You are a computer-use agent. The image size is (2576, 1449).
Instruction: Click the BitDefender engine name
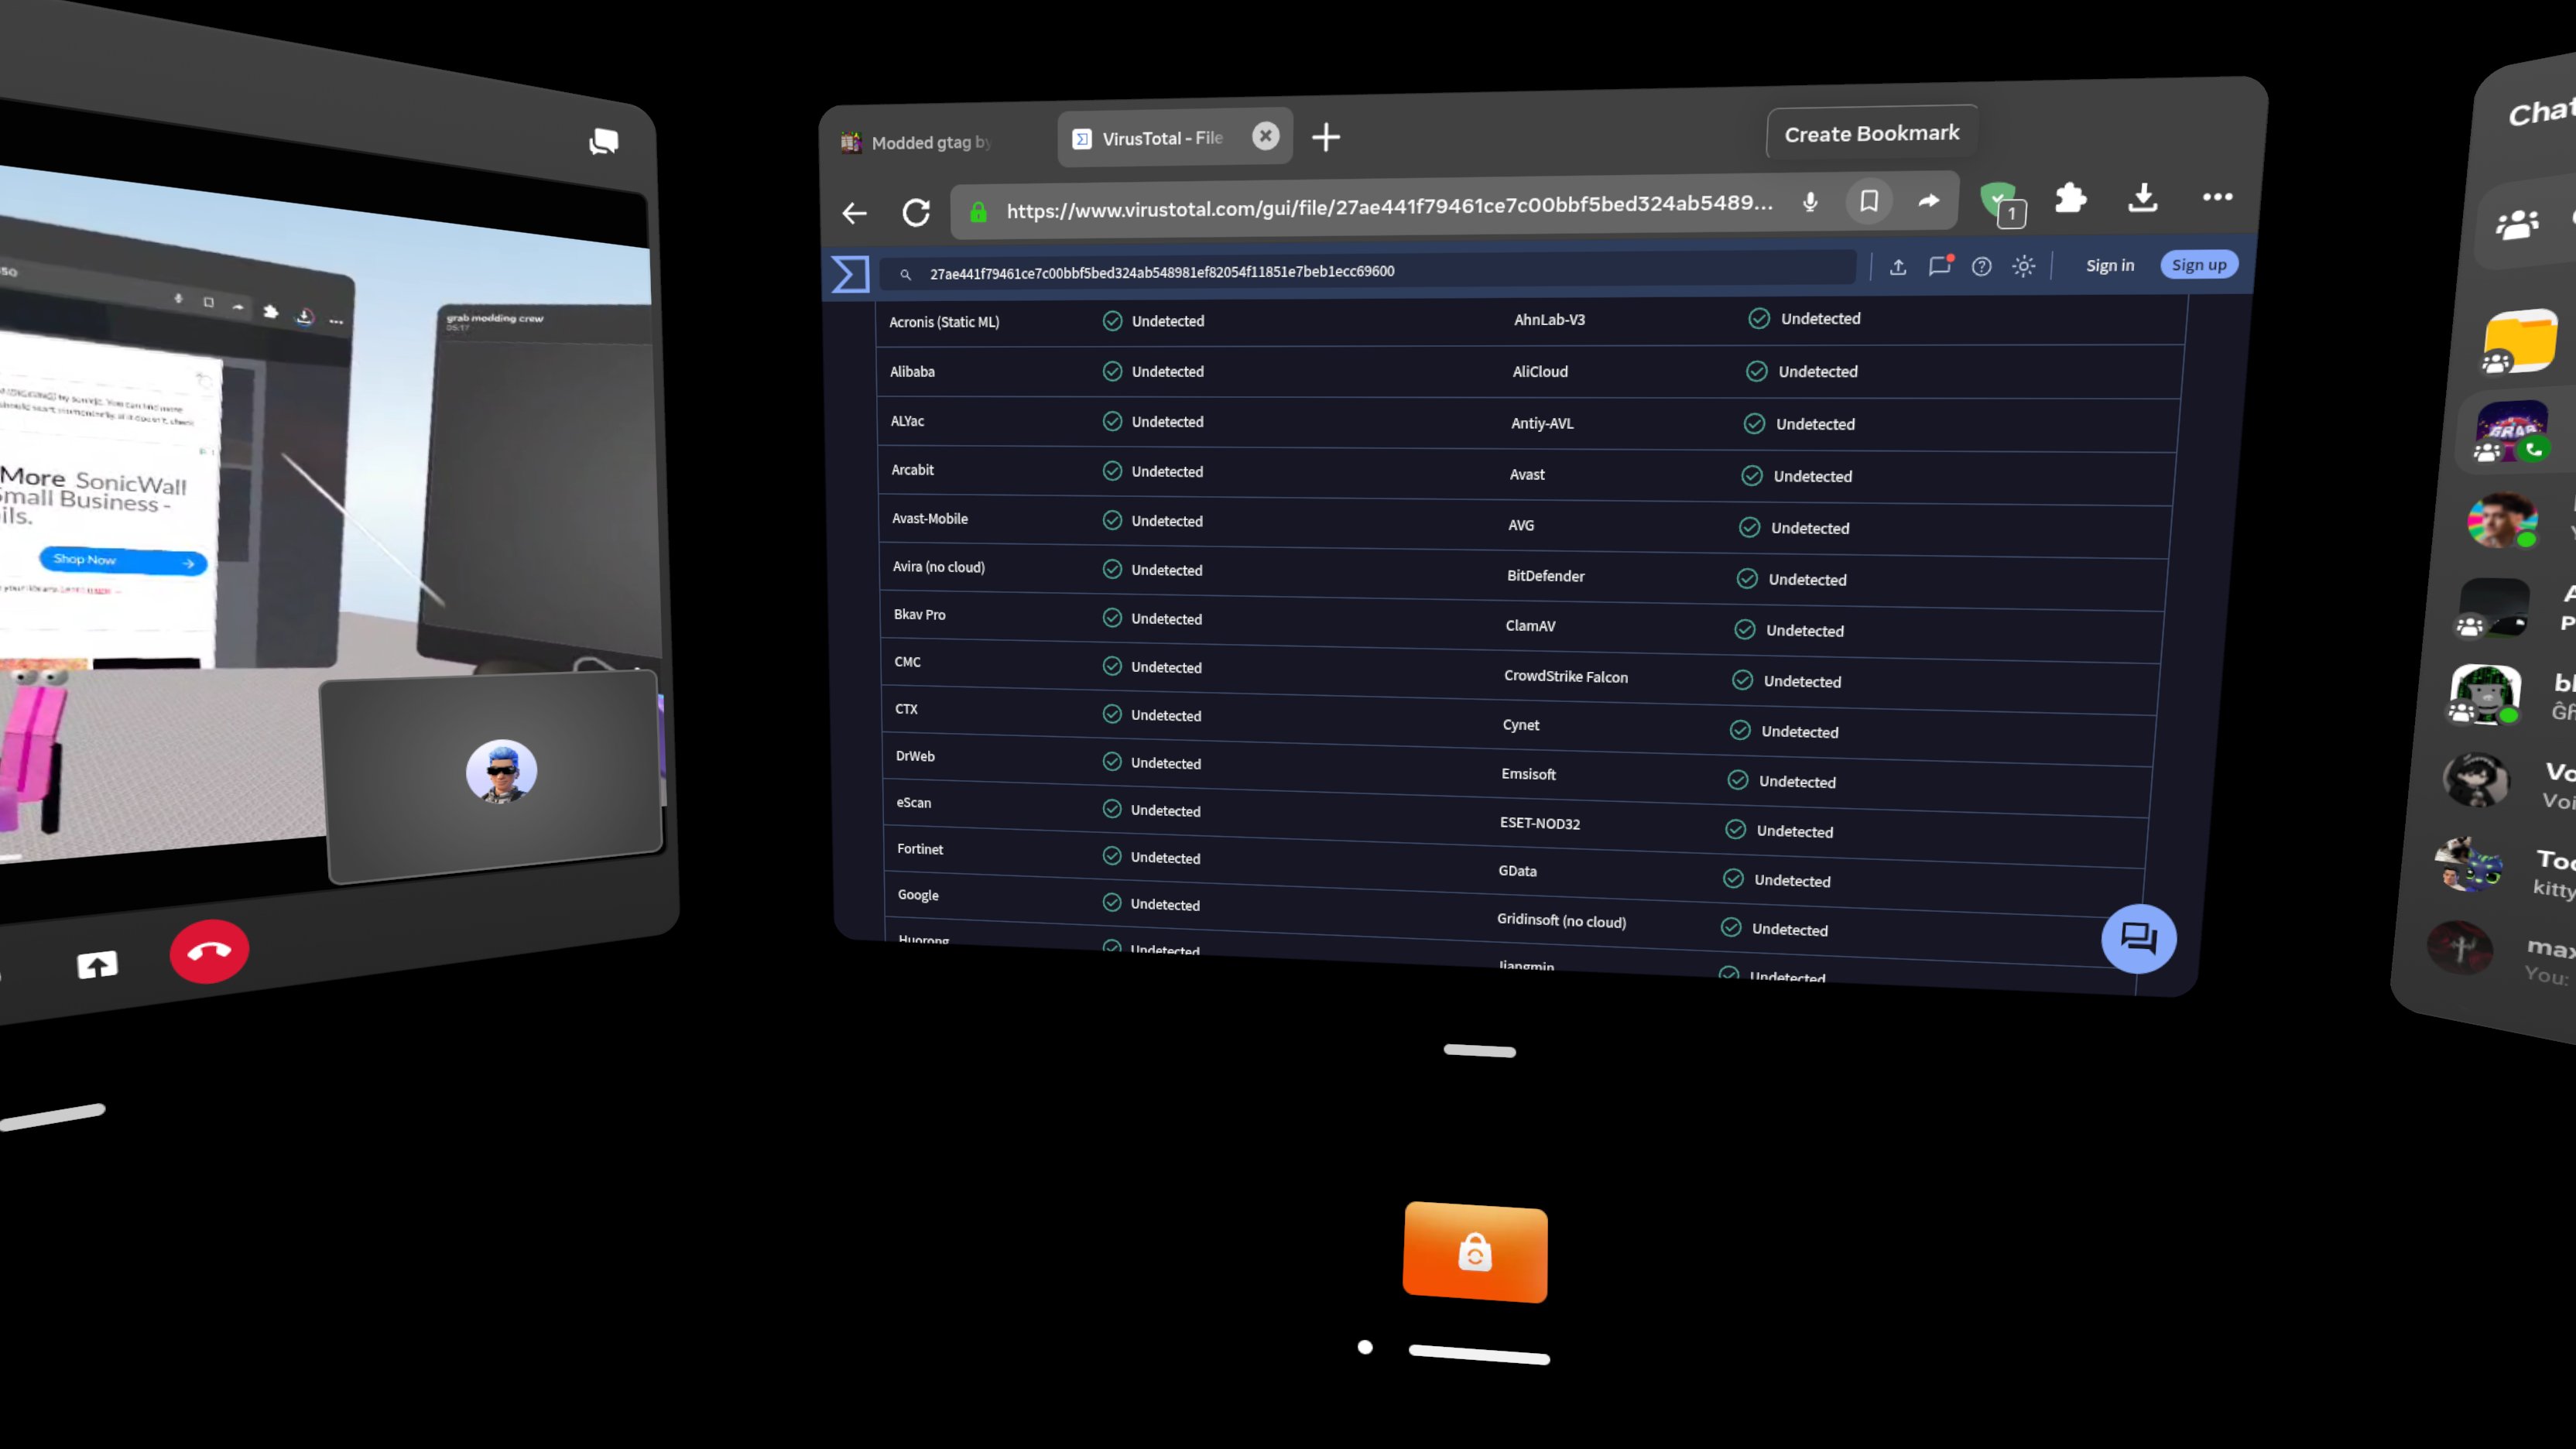[x=1545, y=576]
